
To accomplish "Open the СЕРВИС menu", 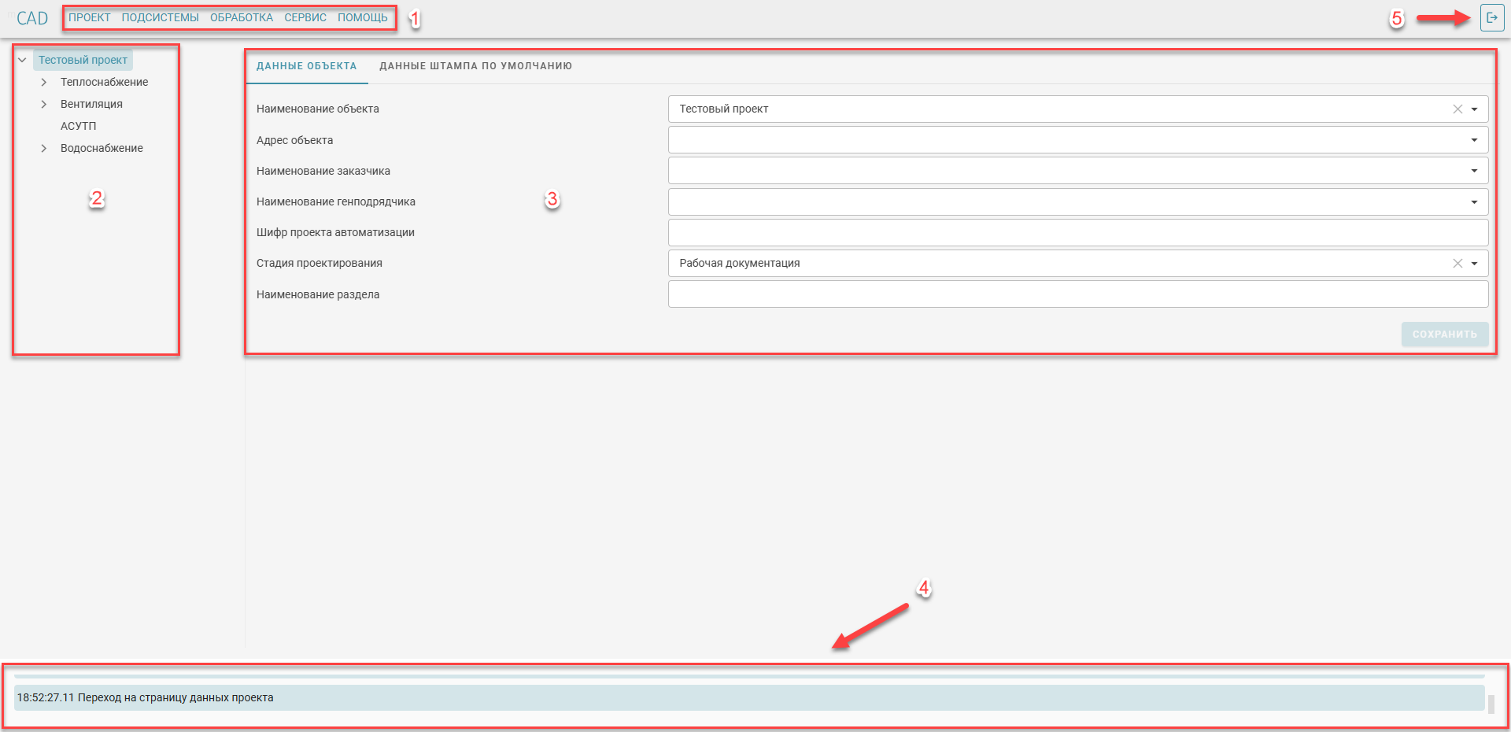I will click(305, 17).
